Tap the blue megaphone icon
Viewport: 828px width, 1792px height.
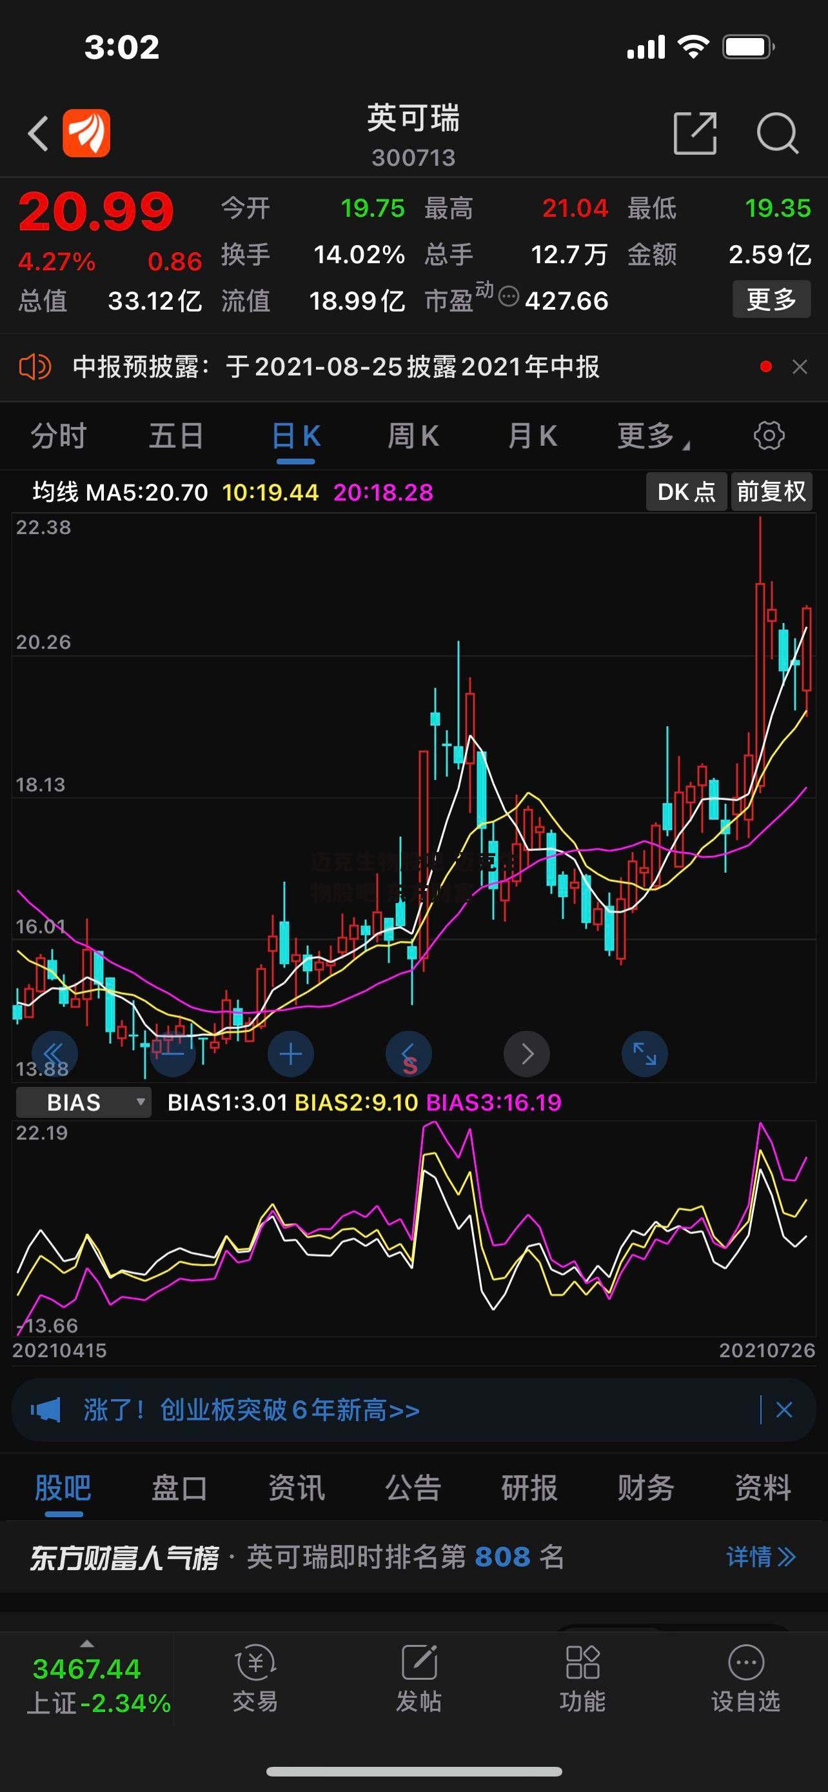coord(46,1410)
